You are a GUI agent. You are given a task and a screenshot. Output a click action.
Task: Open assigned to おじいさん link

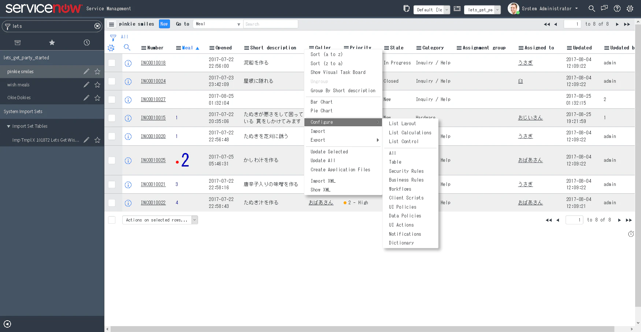[530, 118]
